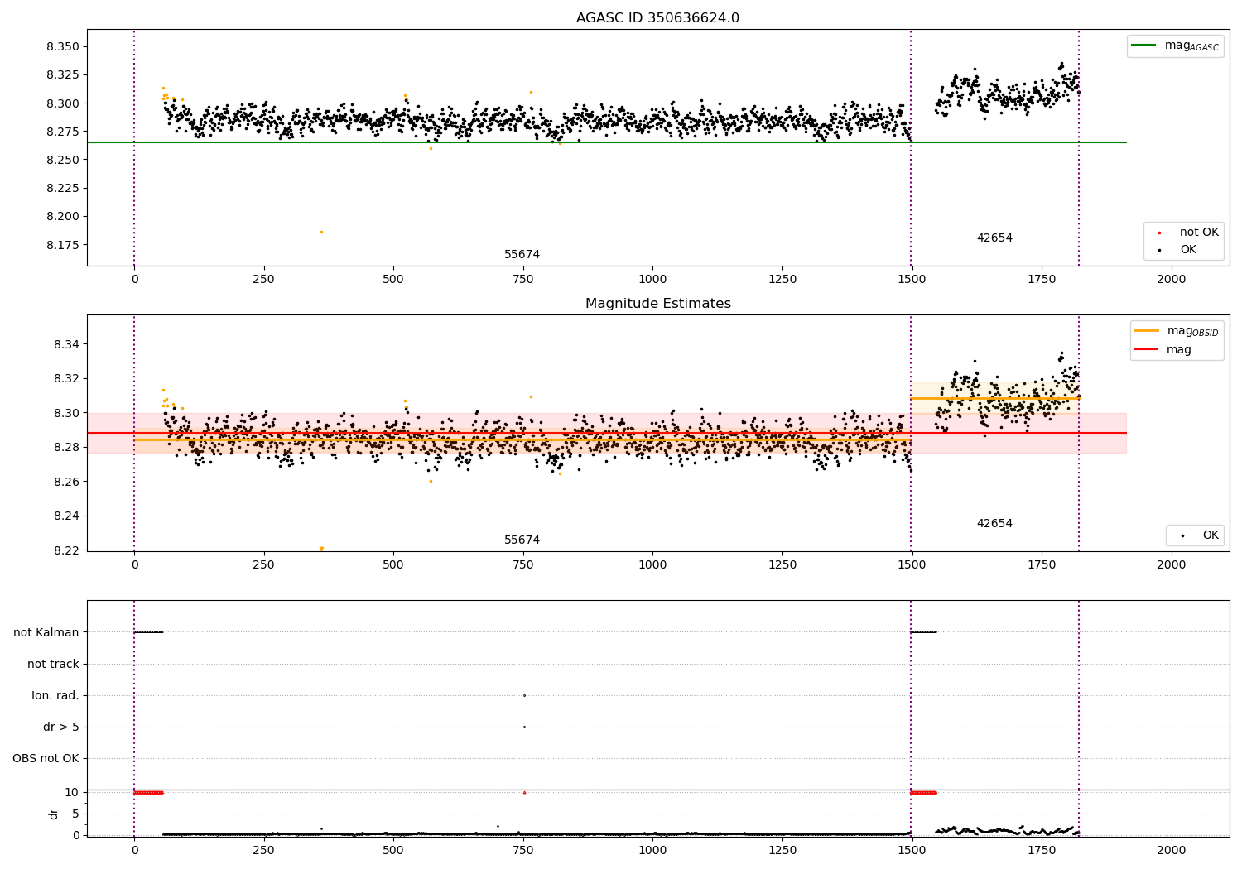Click the "Magnitude Estimates" plot title

[657, 304]
